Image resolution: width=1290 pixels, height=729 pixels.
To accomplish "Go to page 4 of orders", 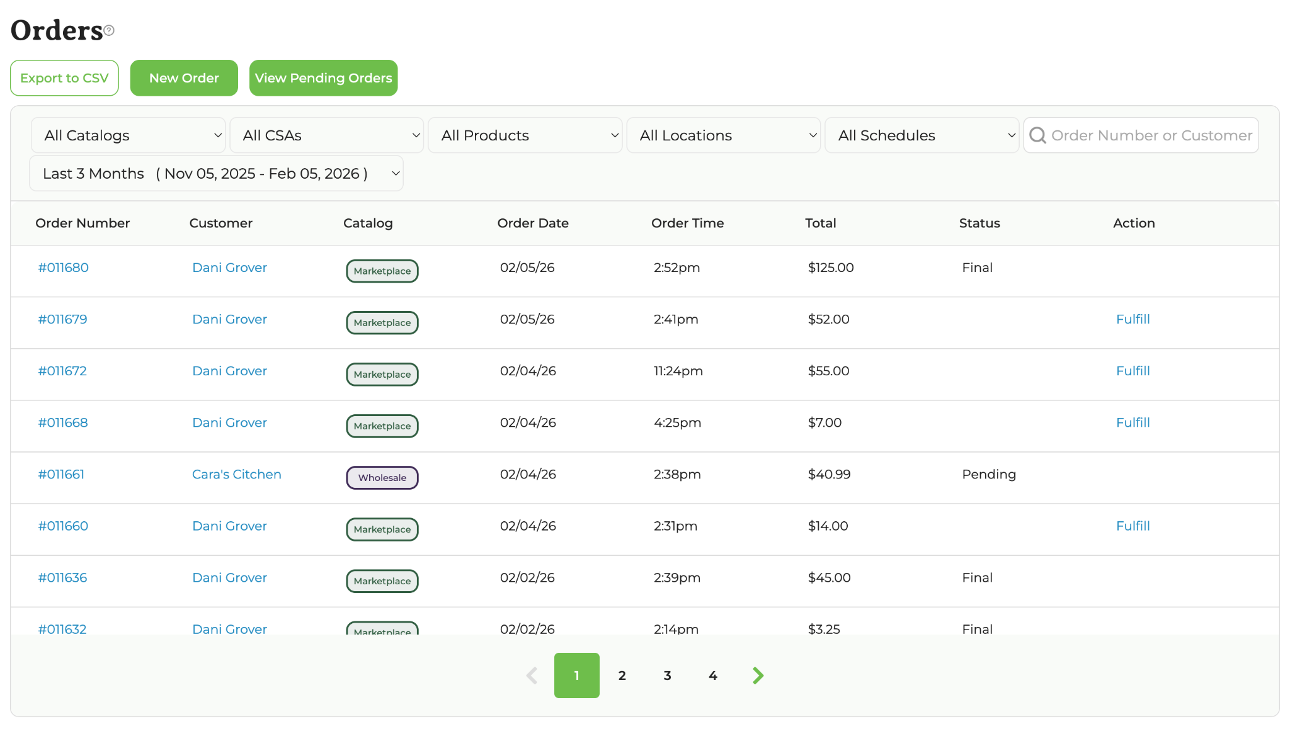I will point(712,675).
